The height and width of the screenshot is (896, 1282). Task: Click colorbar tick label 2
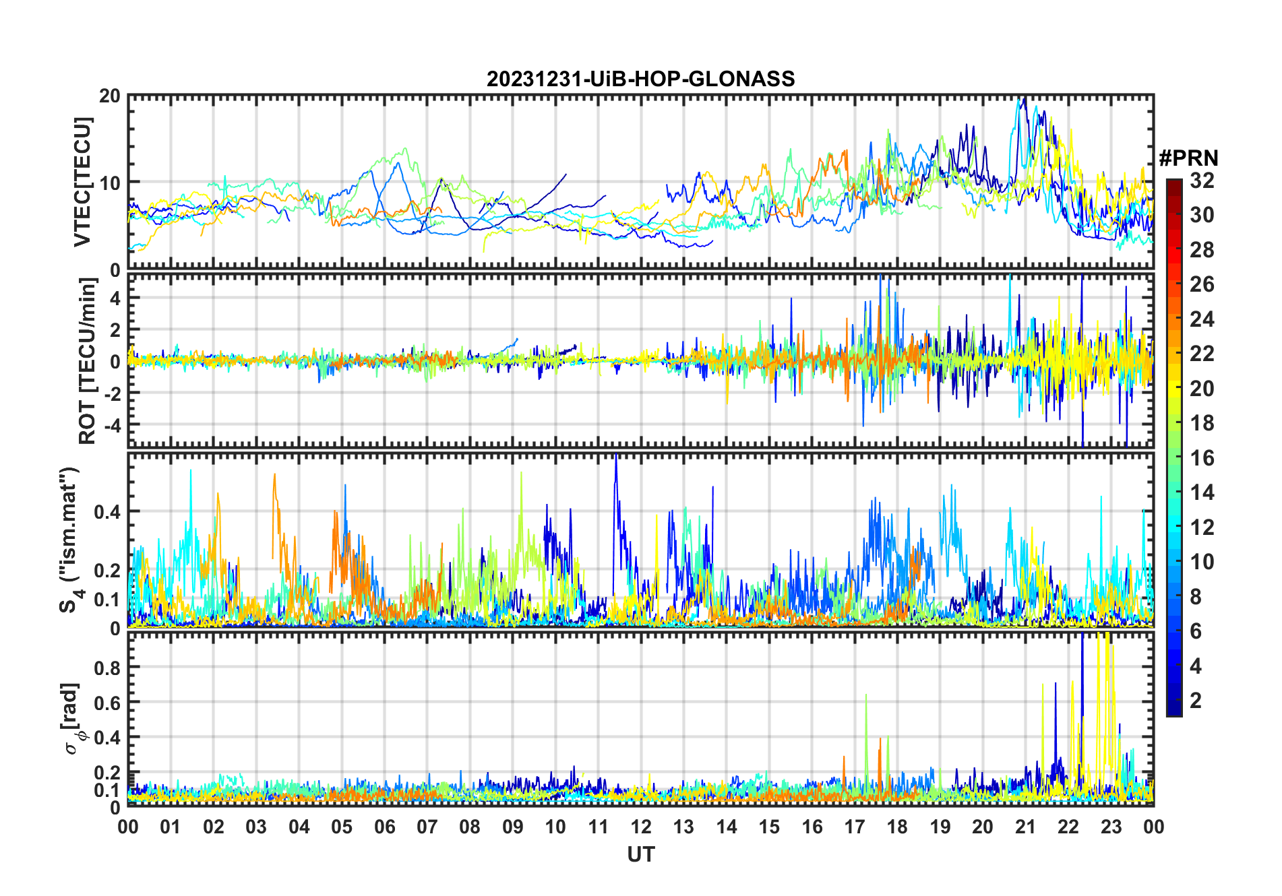coord(1196,701)
